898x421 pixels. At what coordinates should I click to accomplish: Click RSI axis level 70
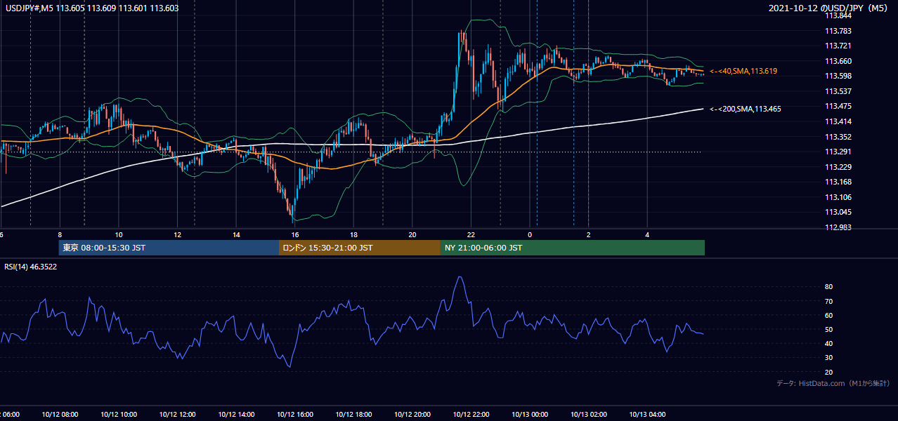pos(829,301)
